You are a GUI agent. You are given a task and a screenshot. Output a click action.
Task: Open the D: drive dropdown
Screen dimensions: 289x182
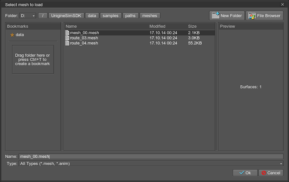(28, 16)
